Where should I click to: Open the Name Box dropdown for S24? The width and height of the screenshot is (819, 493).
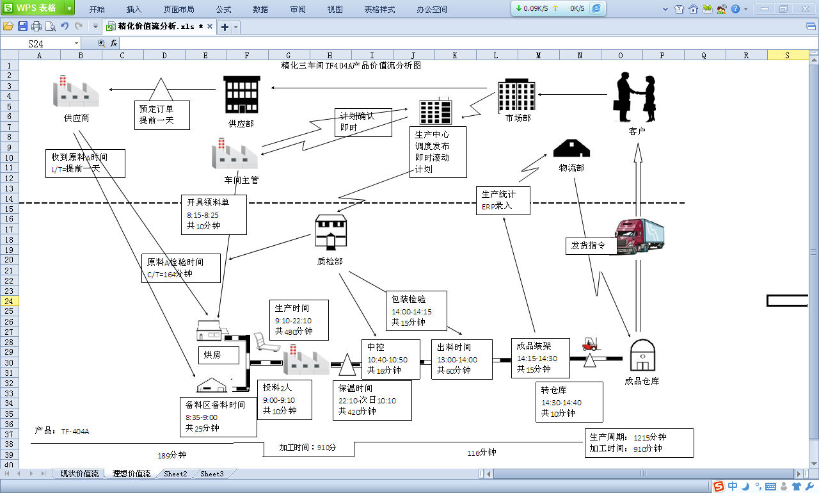[77, 44]
